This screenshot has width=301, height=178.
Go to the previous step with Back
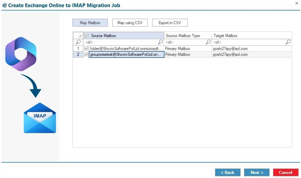click(x=228, y=173)
